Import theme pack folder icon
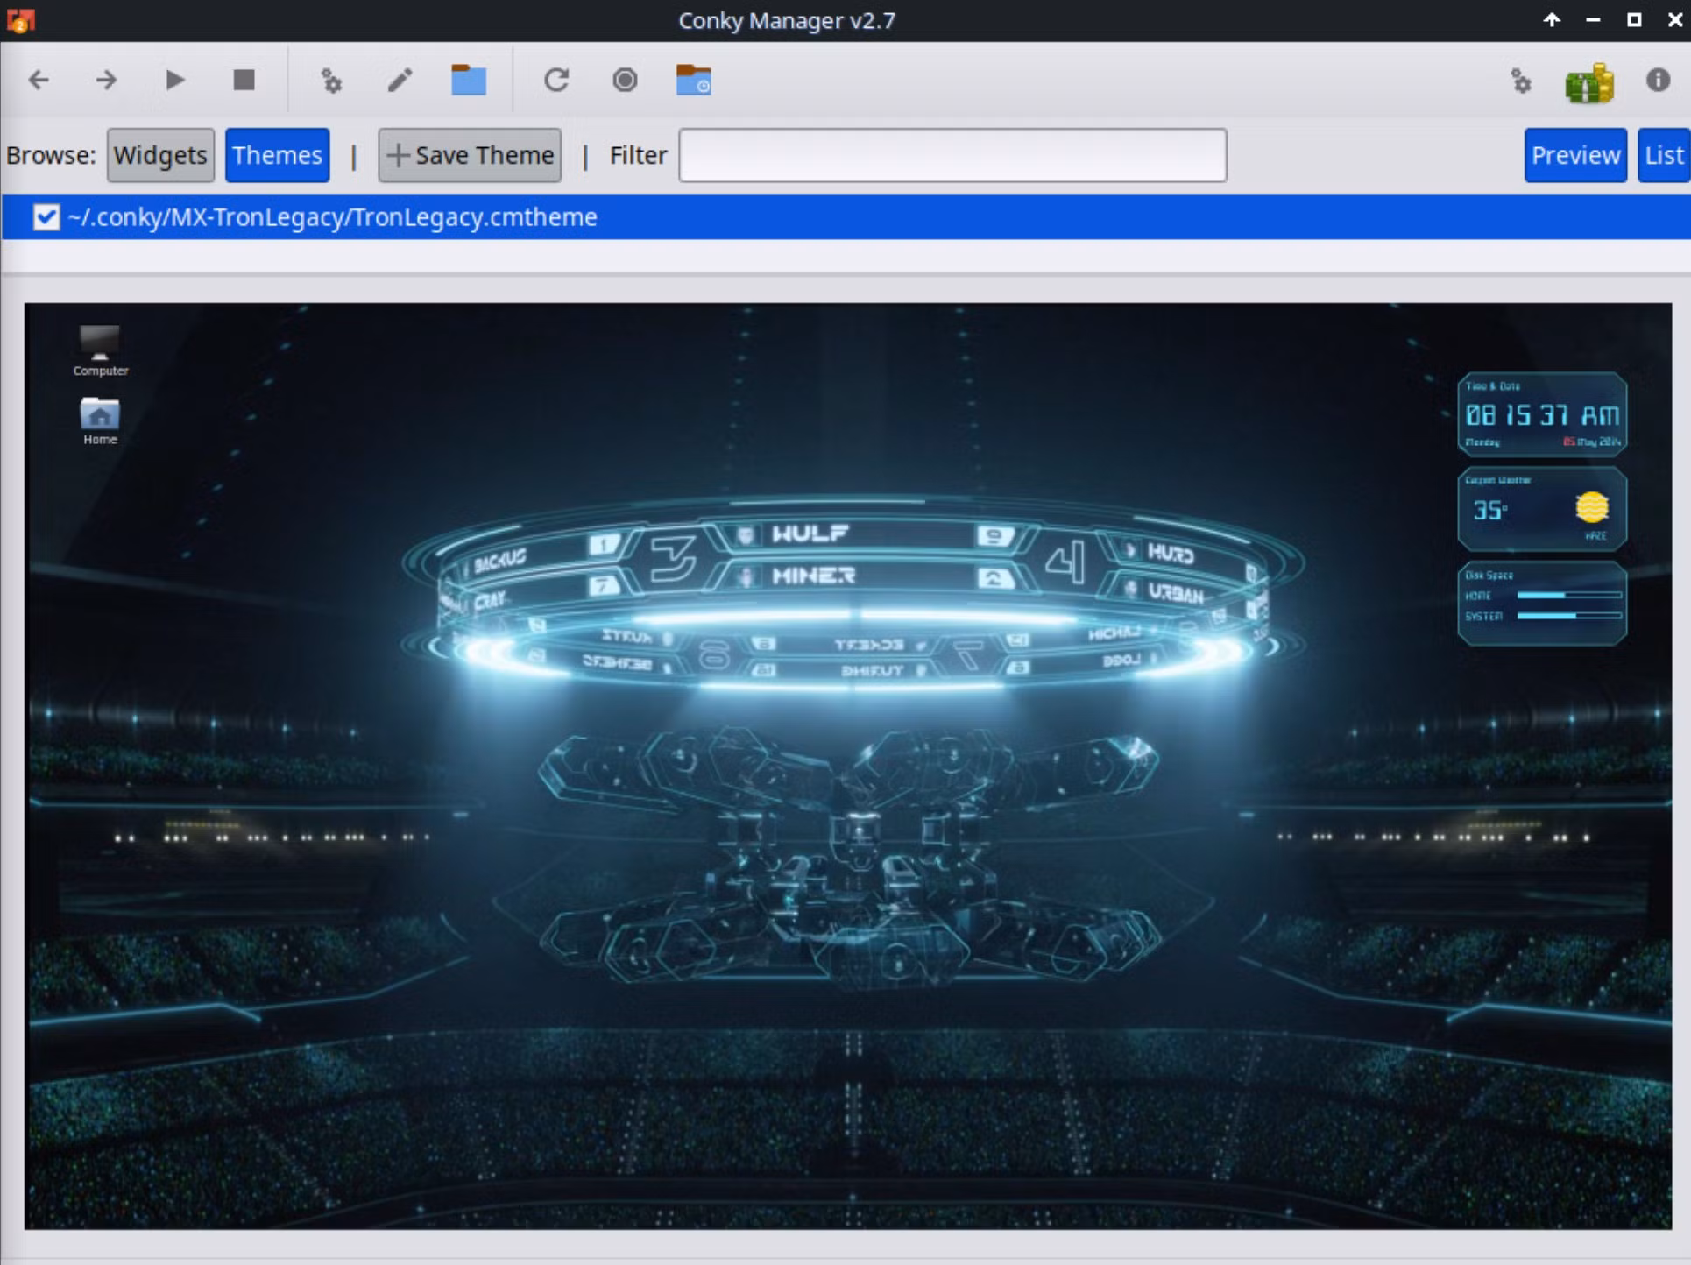The height and width of the screenshot is (1265, 1691). [x=693, y=81]
